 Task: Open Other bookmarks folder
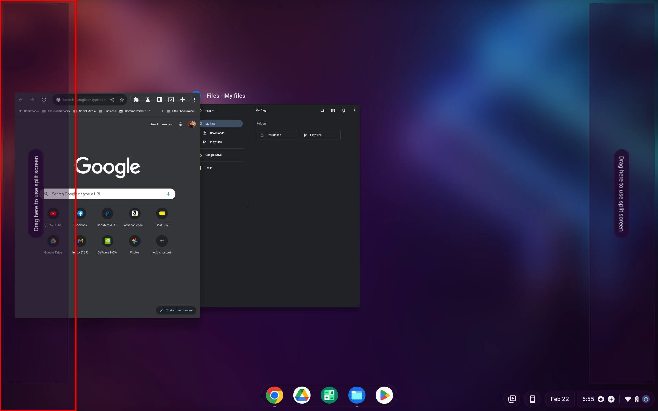pos(180,111)
